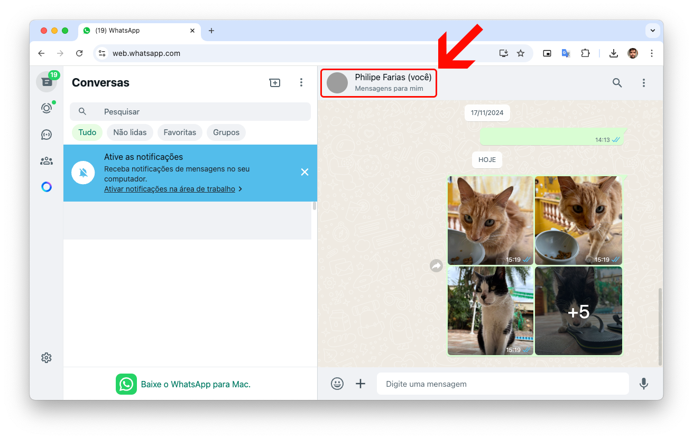Open the Status icon in sidebar

(47, 108)
